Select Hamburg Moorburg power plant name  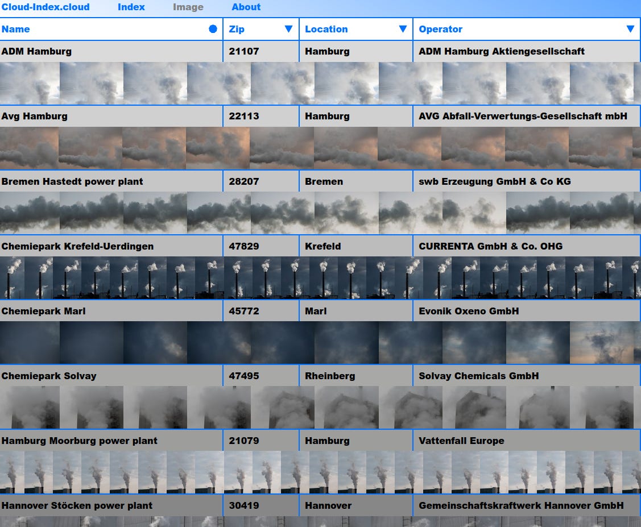[79, 441]
